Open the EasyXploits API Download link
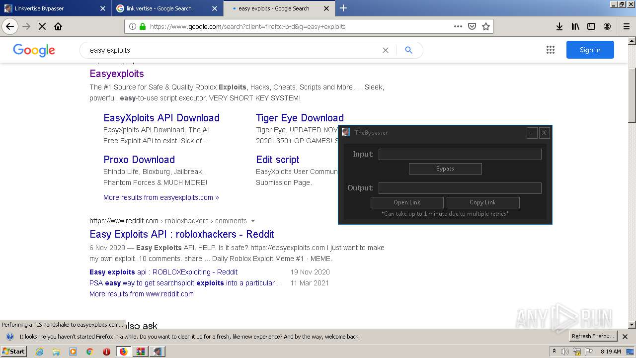 pos(161,118)
